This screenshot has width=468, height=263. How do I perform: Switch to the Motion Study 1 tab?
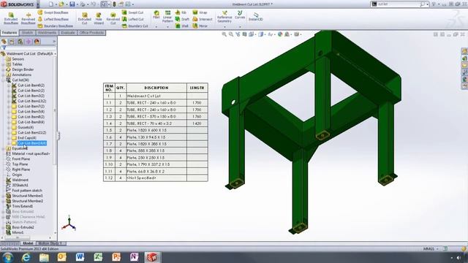(x=50, y=243)
